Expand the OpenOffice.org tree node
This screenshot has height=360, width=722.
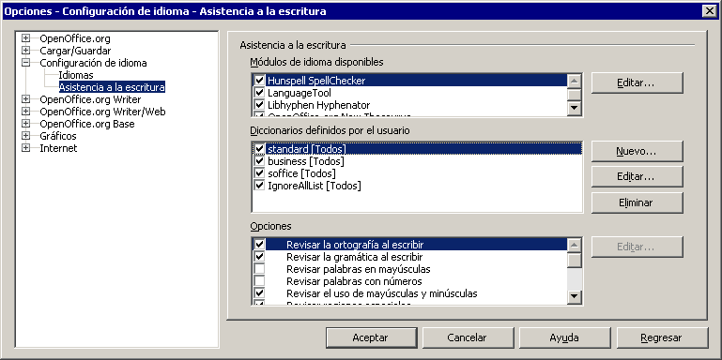pyautogui.click(x=25, y=38)
